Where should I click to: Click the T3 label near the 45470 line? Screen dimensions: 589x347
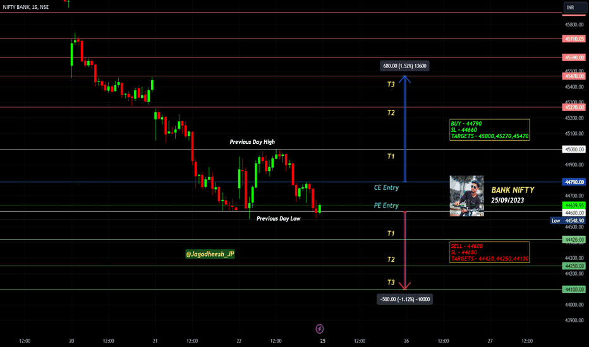391,85
